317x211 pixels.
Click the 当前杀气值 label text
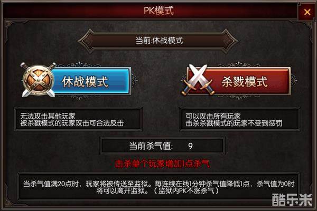[x=151, y=146]
